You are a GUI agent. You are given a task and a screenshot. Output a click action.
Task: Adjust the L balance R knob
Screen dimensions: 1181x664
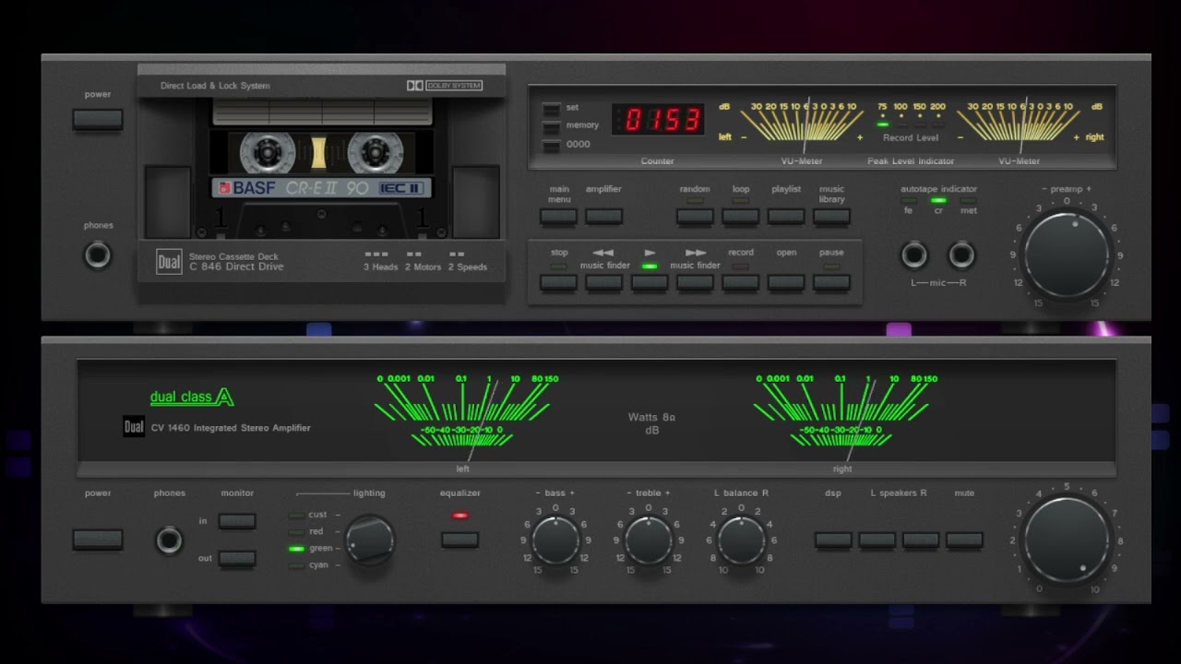pos(741,540)
